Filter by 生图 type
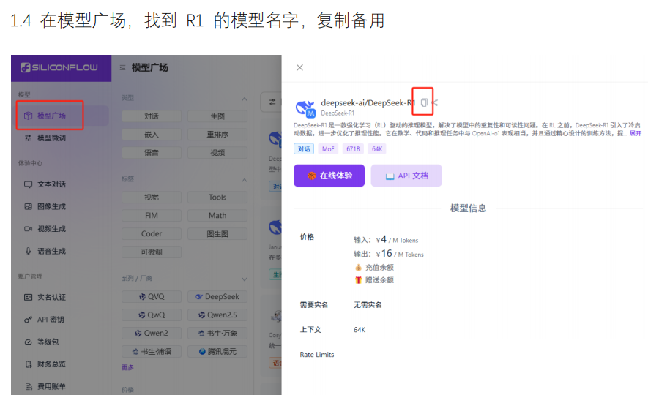This screenshot has height=395, width=648. pos(217,116)
